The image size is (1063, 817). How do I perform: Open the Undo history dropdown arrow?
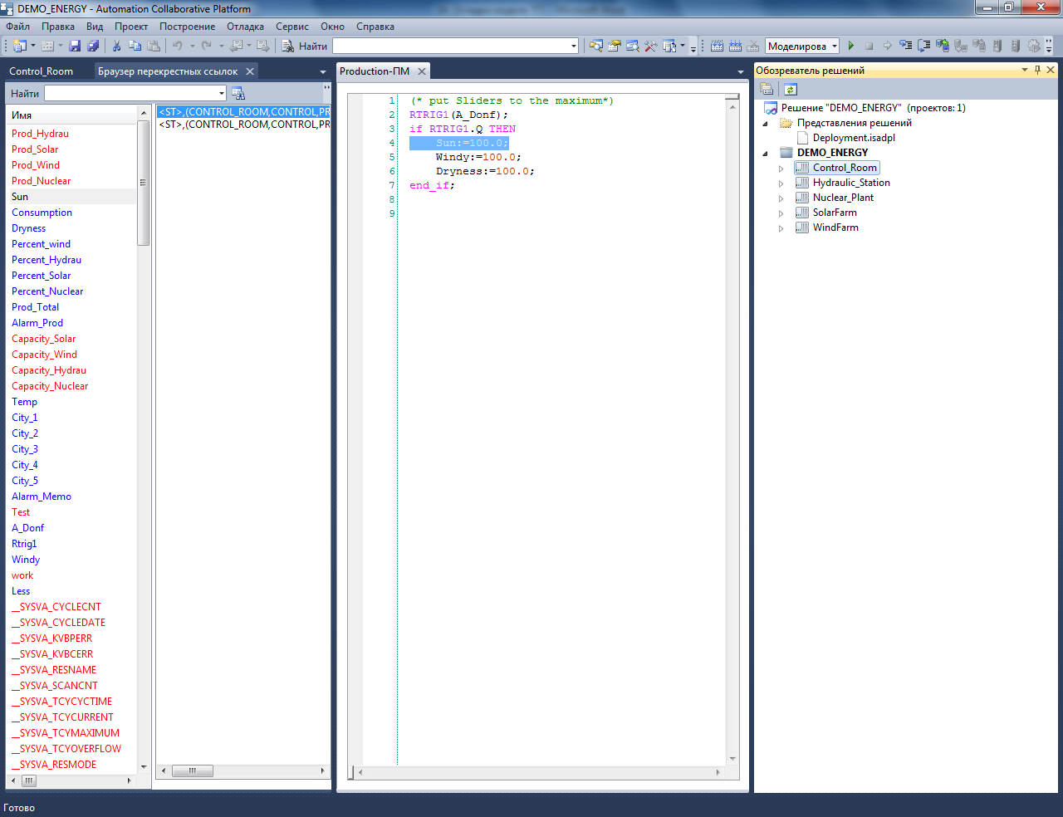[x=192, y=46]
